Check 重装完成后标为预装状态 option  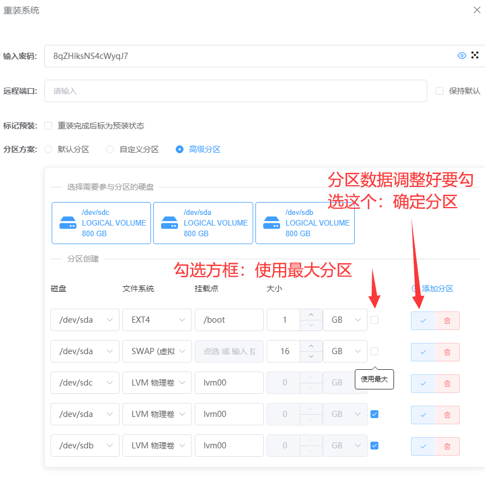click(48, 126)
